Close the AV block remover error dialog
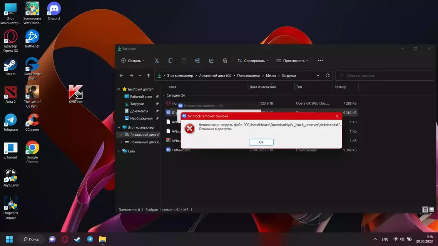The height and width of the screenshot is (246, 438). click(x=337, y=116)
